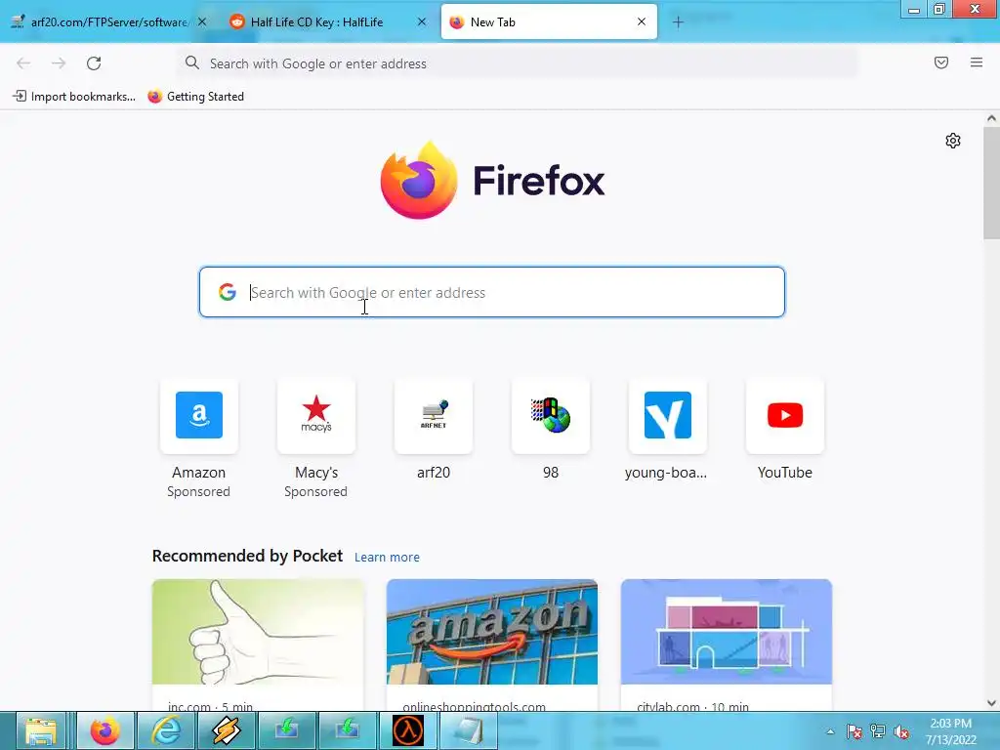The width and height of the screenshot is (1000, 750).
Task: Open the inc.com thumbs-up article
Action: coord(258,645)
